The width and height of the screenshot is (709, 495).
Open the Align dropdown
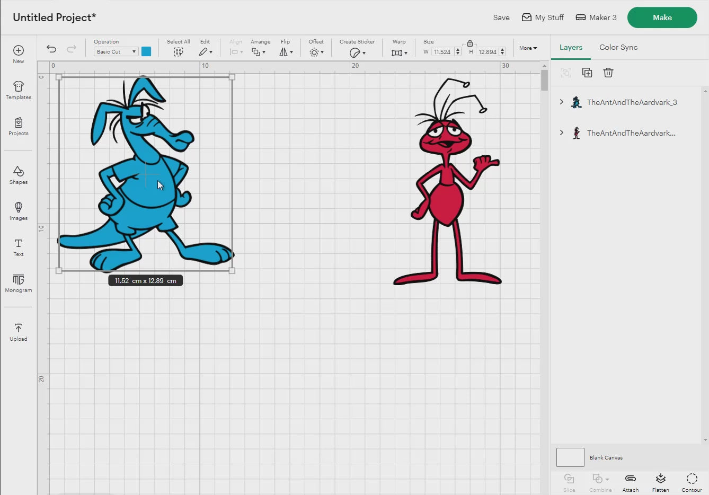coord(236,52)
